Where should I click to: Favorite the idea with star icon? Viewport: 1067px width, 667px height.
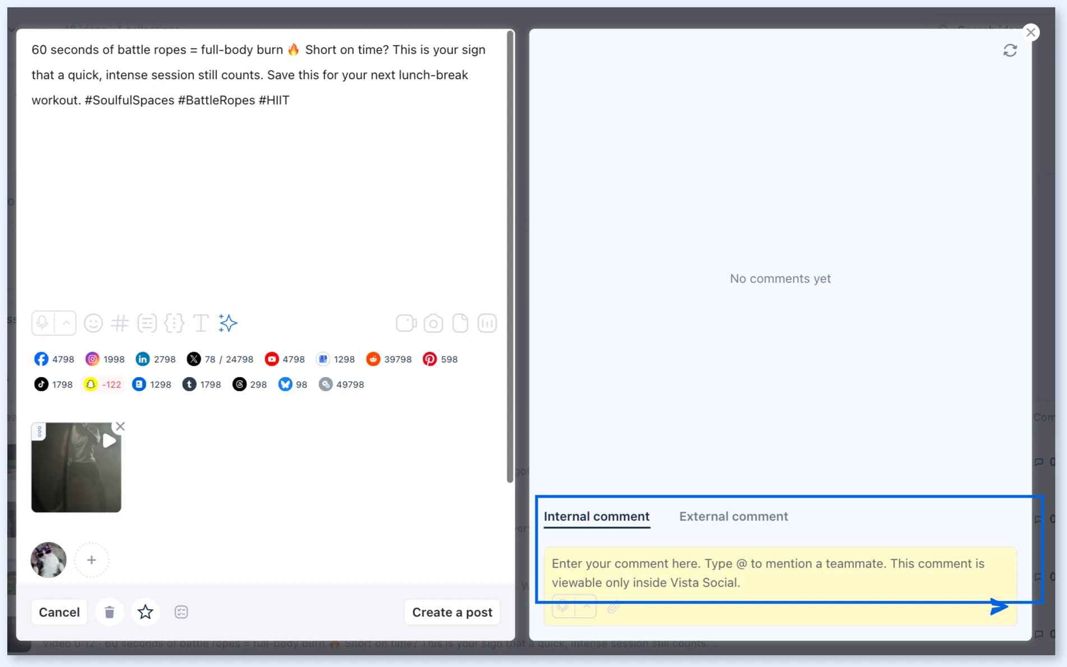pos(145,612)
